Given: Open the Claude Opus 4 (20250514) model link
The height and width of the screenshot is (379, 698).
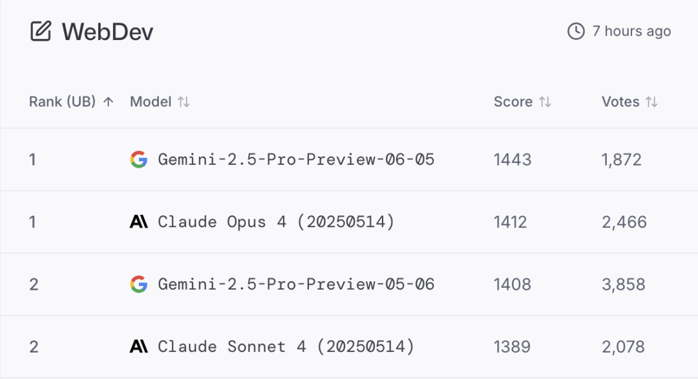Looking at the screenshot, I should coord(276,222).
